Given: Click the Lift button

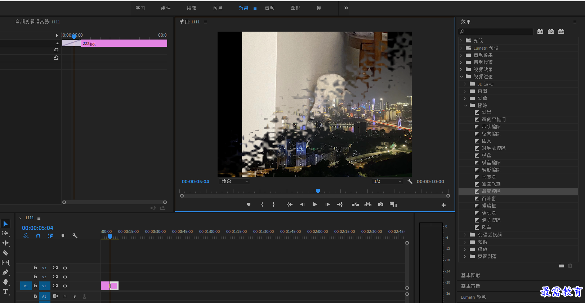Looking at the screenshot, I should [355, 205].
